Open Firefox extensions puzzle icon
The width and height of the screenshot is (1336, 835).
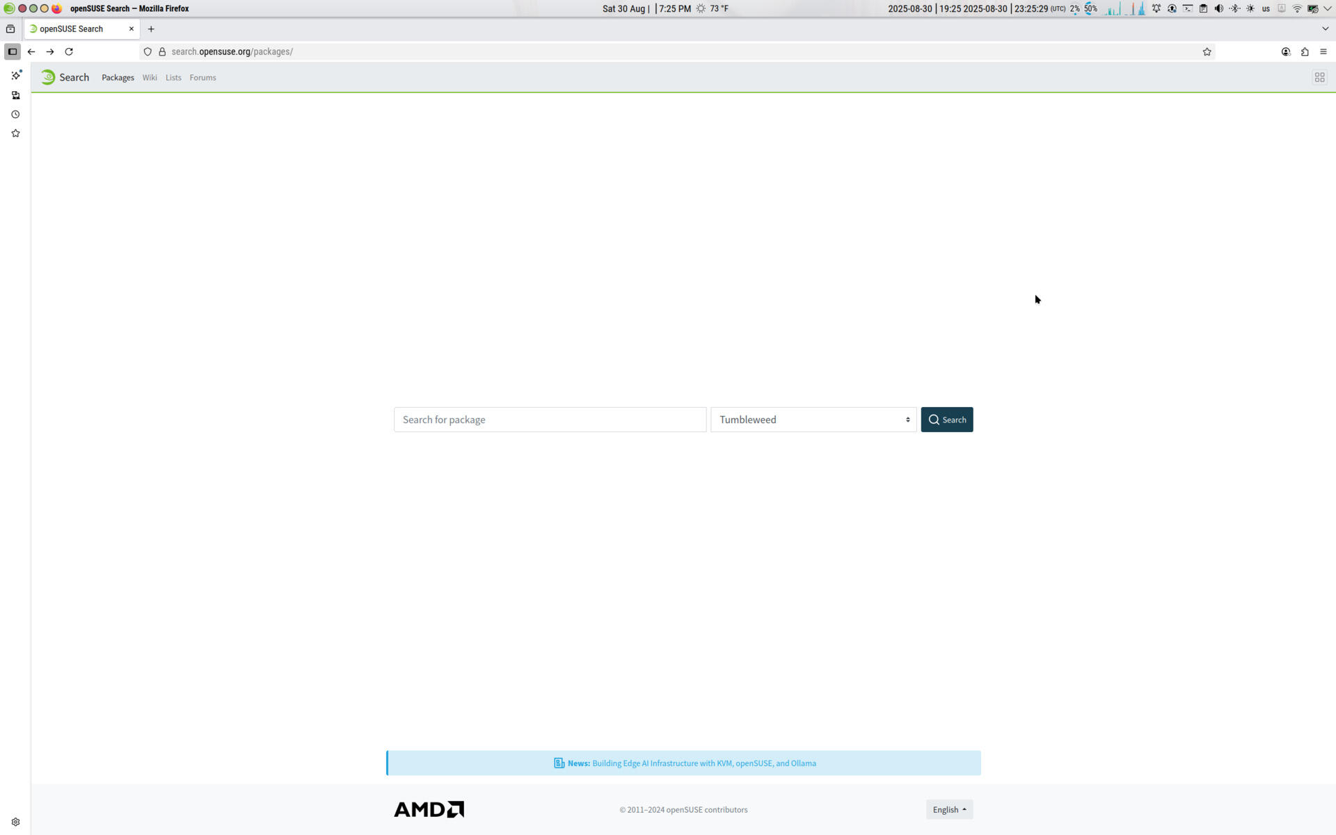(1305, 51)
